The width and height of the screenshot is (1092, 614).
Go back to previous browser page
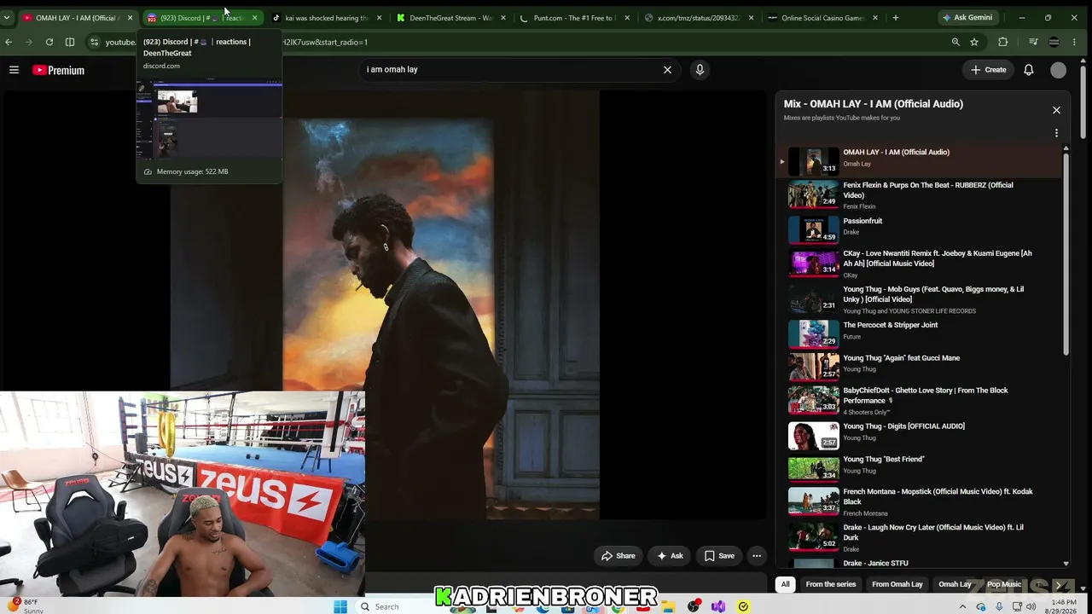pos(9,42)
